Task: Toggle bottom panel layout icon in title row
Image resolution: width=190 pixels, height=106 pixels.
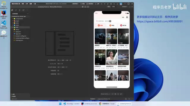Action: point(85,7)
